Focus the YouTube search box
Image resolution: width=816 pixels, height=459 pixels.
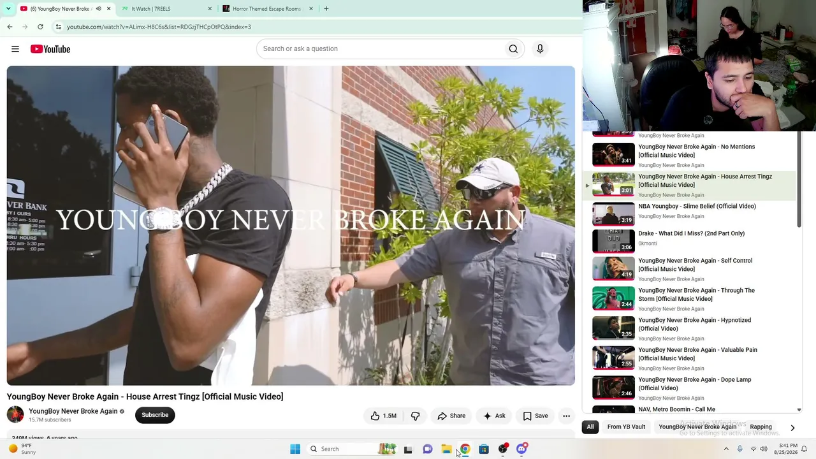(x=380, y=49)
